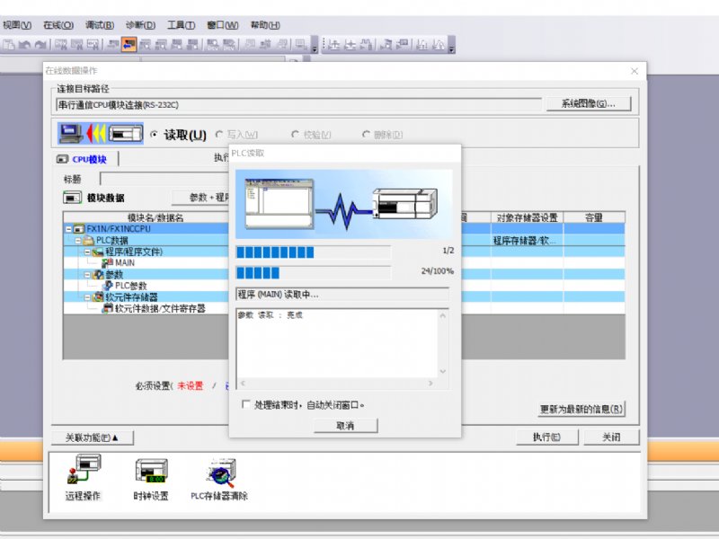Click the 软元件数据/文件寄存器 tree entry

(159, 308)
